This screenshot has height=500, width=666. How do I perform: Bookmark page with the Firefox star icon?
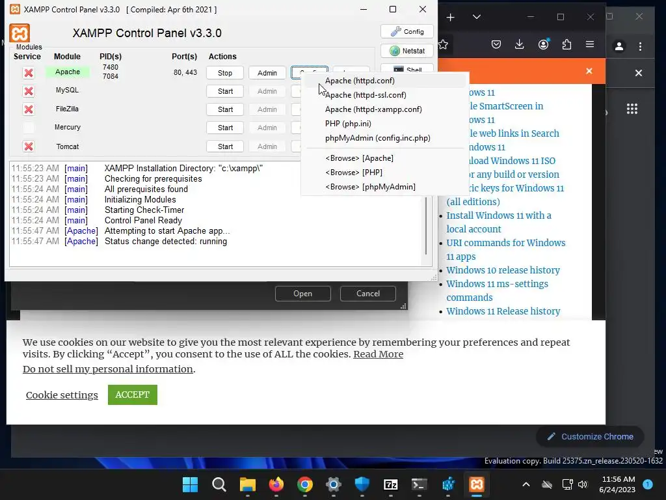[x=443, y=44]
